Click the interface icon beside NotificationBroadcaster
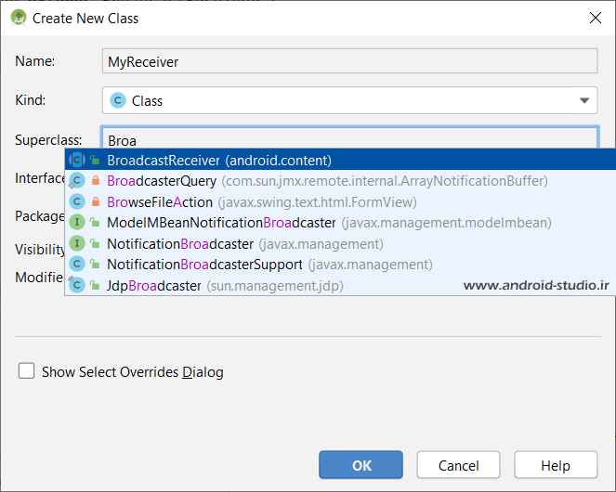This screenshot has height=492, width=616. 77,244
